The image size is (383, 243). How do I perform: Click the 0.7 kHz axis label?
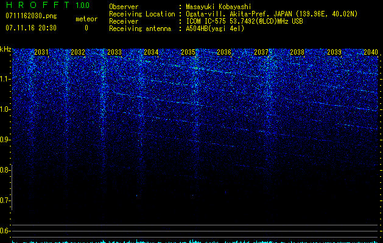pos(5,200)
